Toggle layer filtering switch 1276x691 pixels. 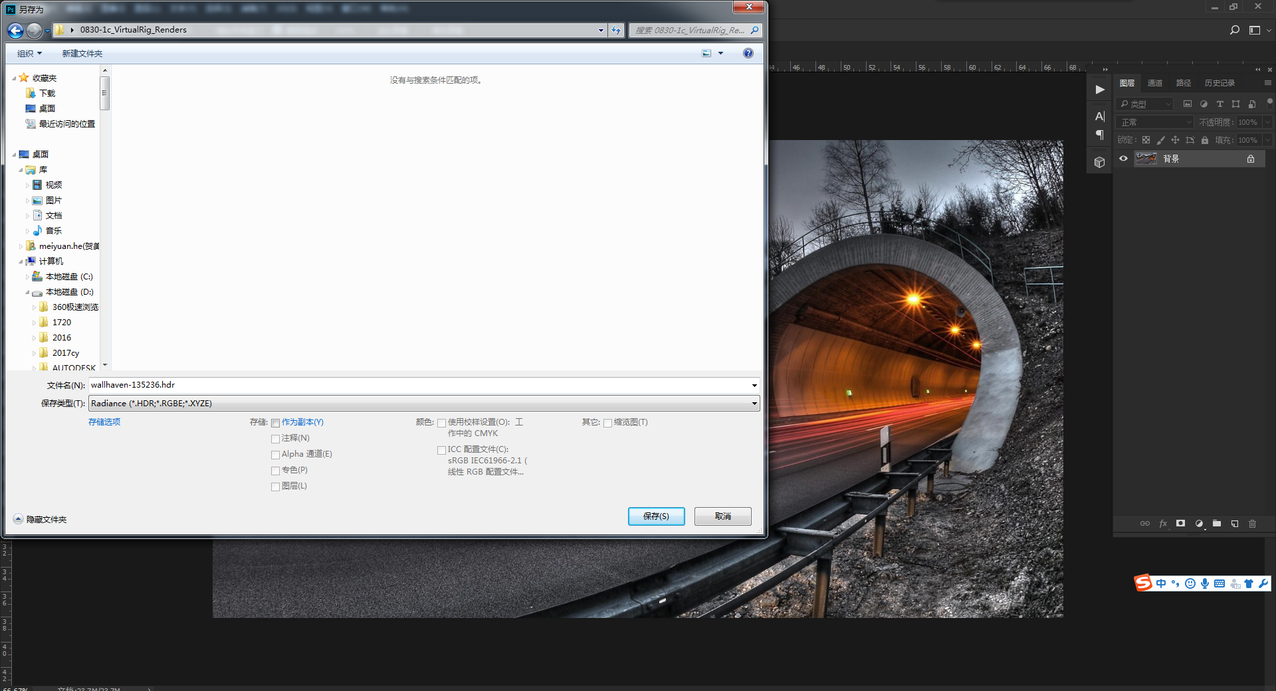[x=1269, y=103]
